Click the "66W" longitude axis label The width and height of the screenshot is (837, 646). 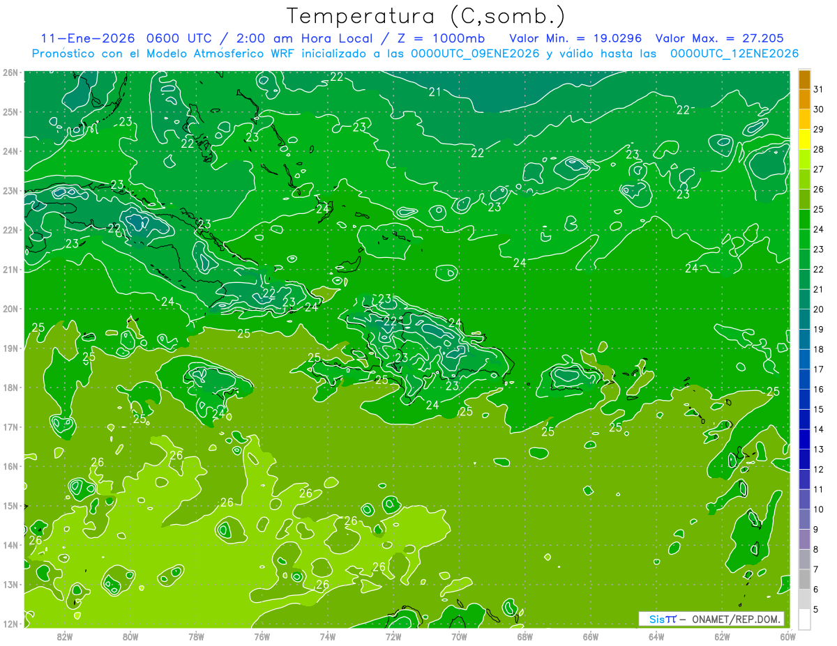click(x=590, y=636)
